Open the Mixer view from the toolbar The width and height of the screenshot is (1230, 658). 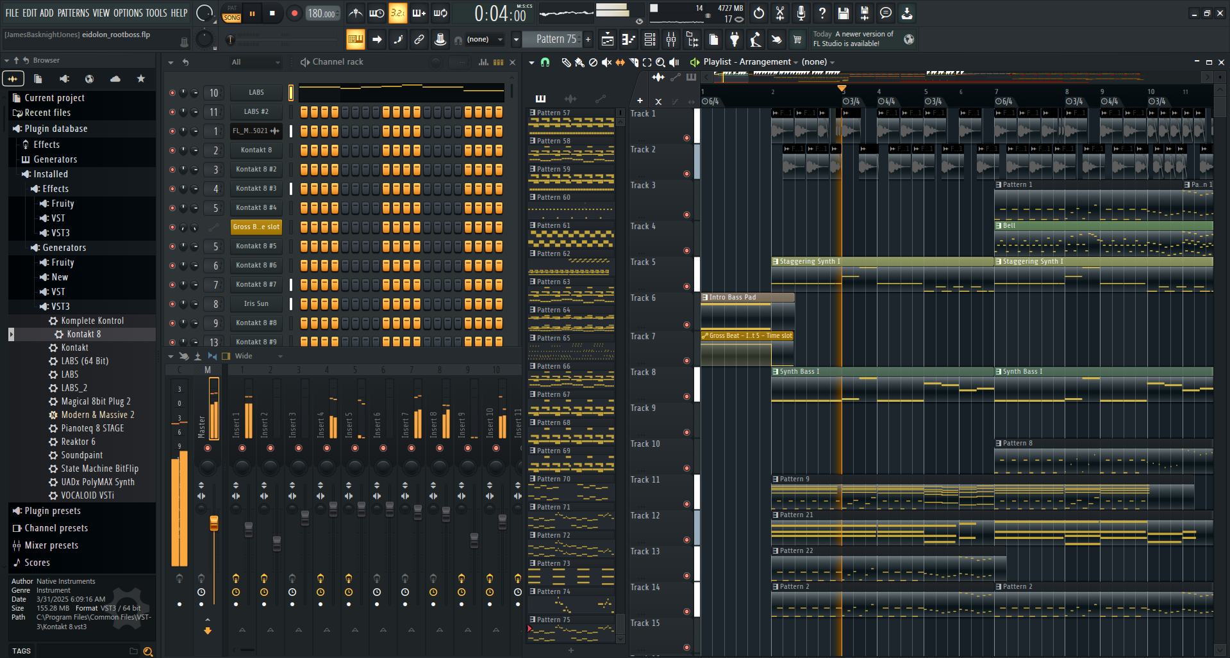pyautogui.click(x=671, y=40)
